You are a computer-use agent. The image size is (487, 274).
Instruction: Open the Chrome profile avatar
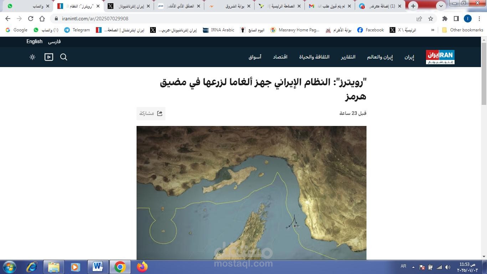pos(468,19)
